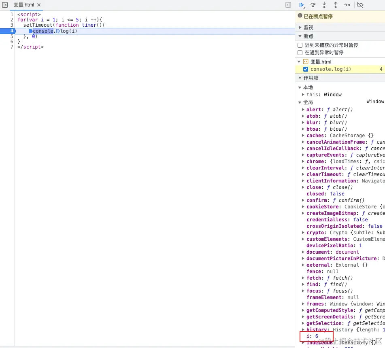Select the fence: null property
Screen dimensions: 385x348
click(x=322, y=272)
